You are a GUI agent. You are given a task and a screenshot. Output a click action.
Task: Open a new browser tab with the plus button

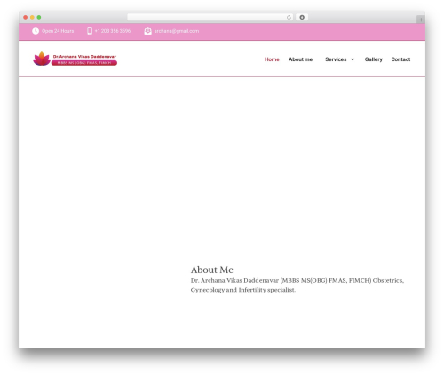click(421, 20)
